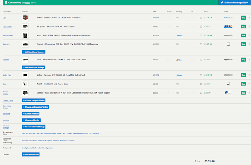Viewport: 251px width, 165px height.
Task: Click the price gear icon for the CPU cooler
Action: 201,27
